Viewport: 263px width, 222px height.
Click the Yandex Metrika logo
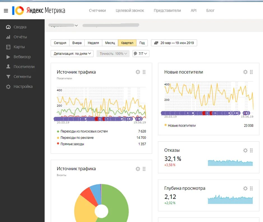[39, 11]
